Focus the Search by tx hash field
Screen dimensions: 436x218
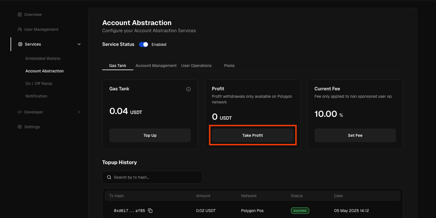[156, 177]
